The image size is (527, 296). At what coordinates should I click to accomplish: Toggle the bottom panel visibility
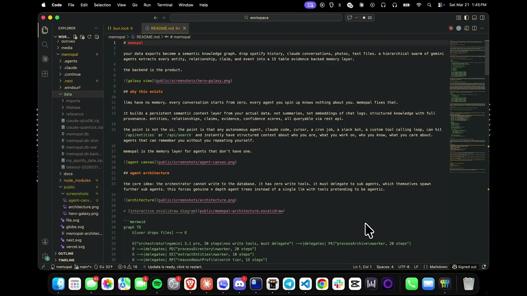click(474, 18)
